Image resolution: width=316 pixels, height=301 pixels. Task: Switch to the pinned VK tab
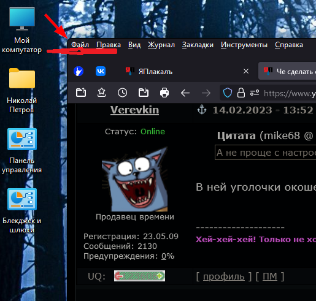[101, 71]
